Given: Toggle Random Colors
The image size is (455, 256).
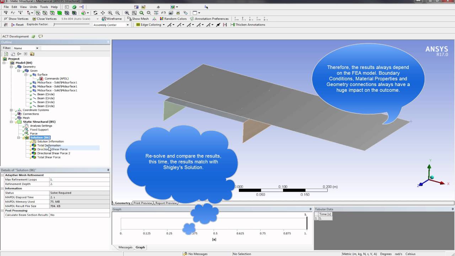Looking at the screenshot, I should pos(173,19).
